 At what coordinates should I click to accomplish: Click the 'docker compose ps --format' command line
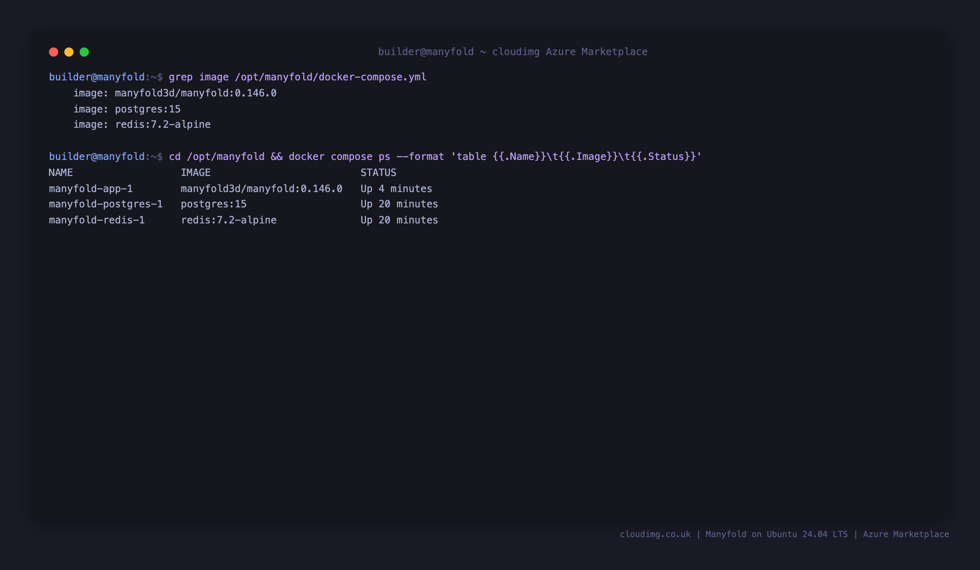pos(435,156)
